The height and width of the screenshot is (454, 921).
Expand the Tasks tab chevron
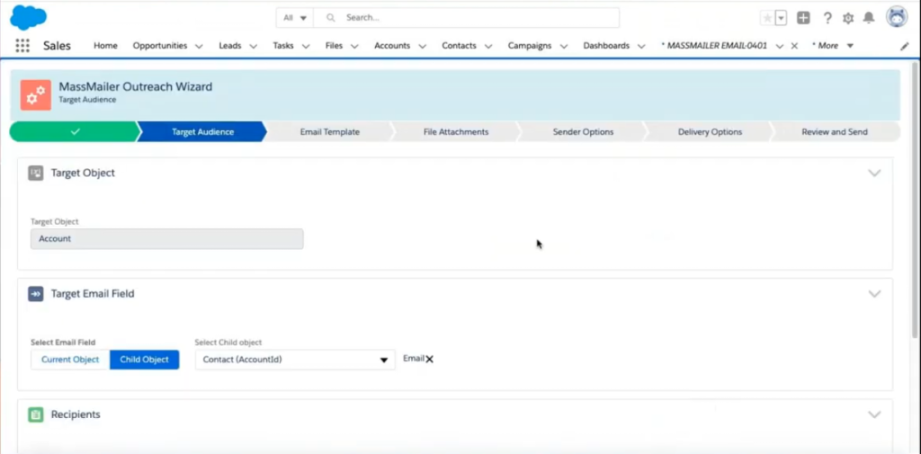point(306,46)
